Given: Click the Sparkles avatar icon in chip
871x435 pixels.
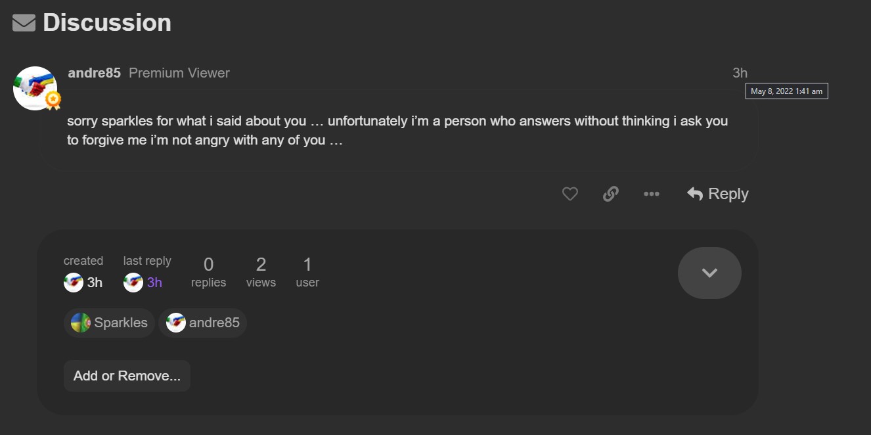Looking at the screenshot, I should (81, 323).
